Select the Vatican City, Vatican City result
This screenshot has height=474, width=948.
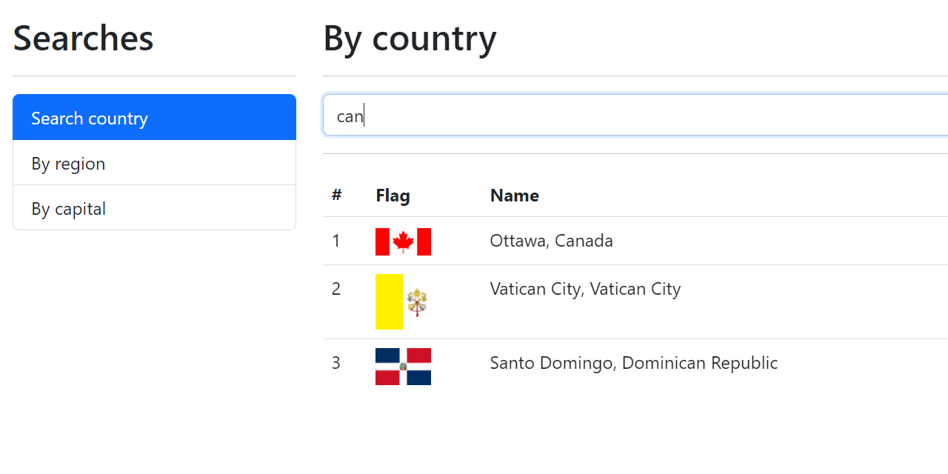585,289
